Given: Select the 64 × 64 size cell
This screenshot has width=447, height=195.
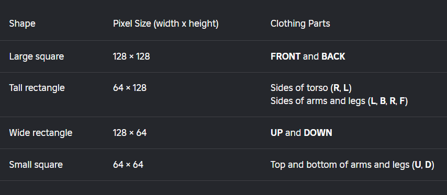Looking at the screenshot, I should click(128, 165).
